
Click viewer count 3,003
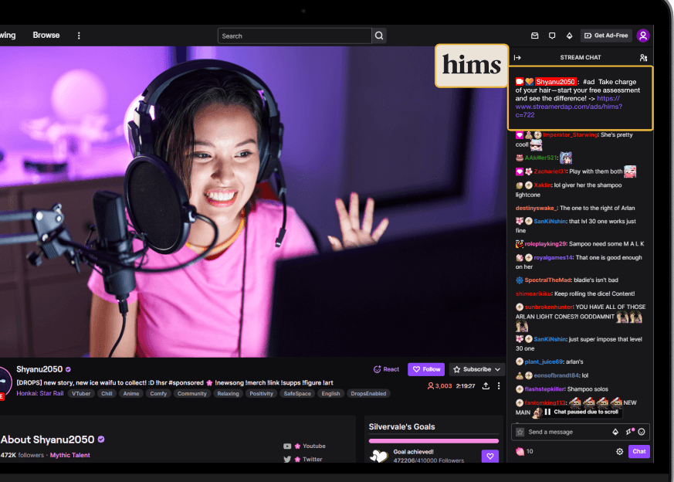[x=440, y=386]
